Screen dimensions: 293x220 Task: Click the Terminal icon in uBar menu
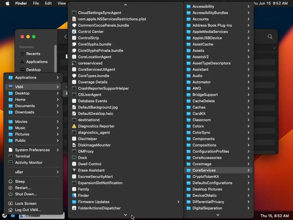(11, 156)
